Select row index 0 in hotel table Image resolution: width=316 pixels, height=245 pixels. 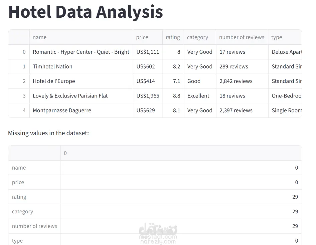pyautogui.click(x=24, y=52)
